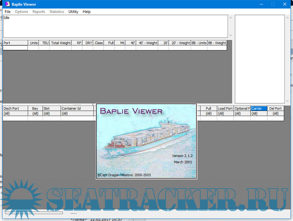Open the Utility menu

pyautogui.click(x=73, y=12)
